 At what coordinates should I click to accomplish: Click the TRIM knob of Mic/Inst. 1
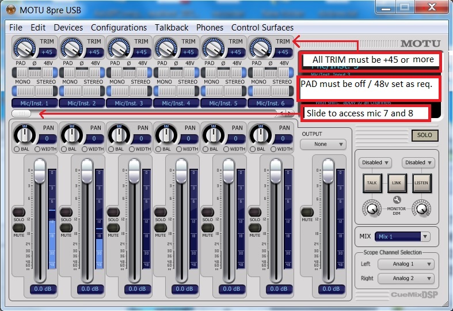click(x=24, y=48)
